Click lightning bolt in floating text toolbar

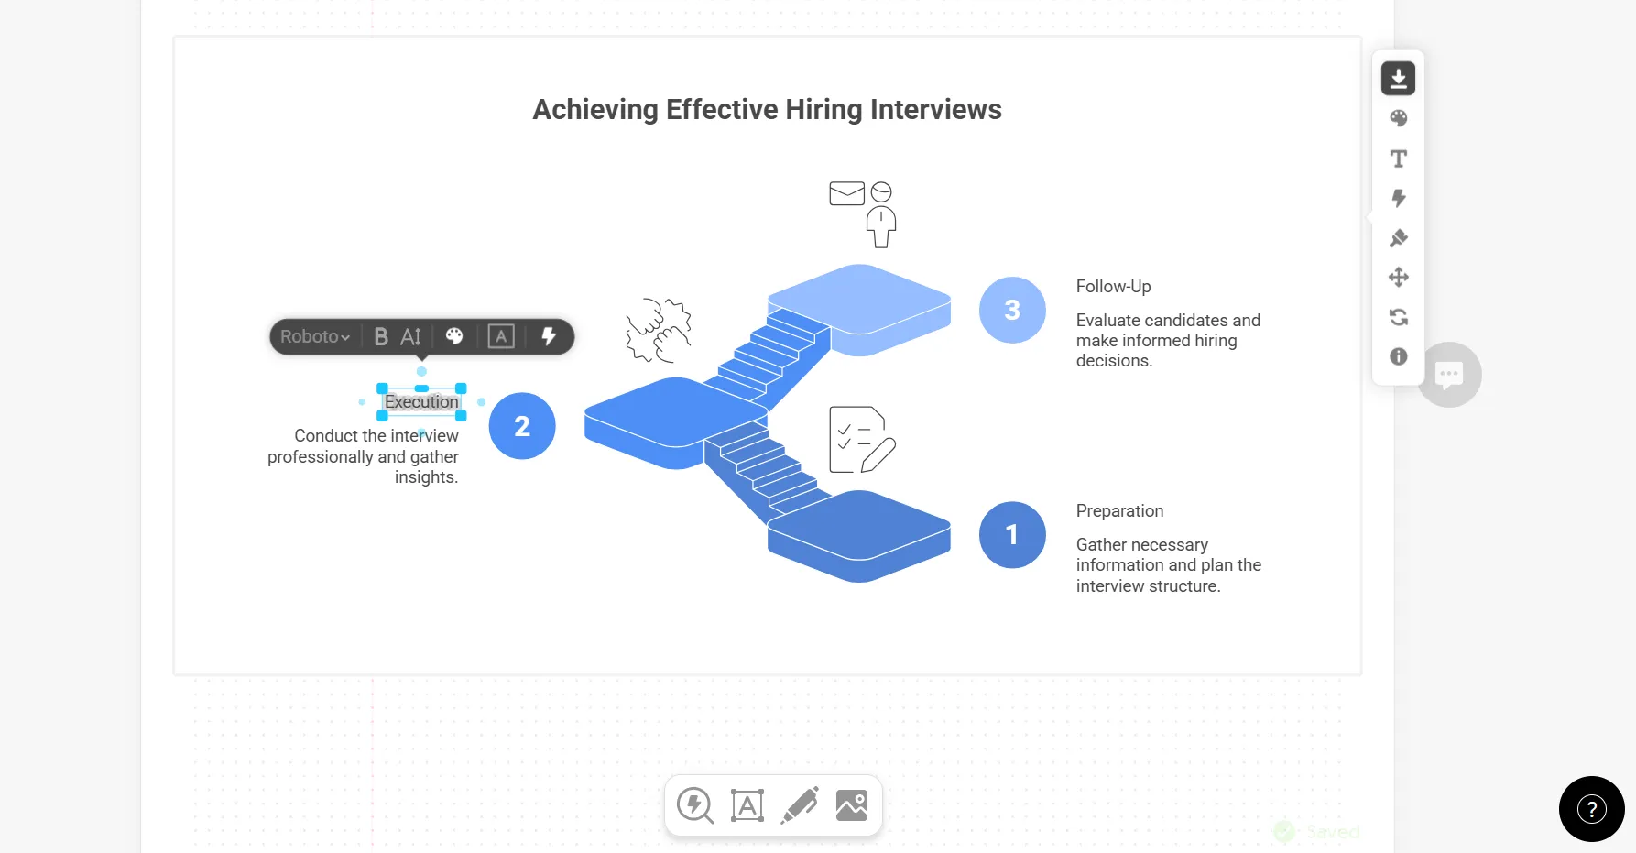[x=549, y=336]
